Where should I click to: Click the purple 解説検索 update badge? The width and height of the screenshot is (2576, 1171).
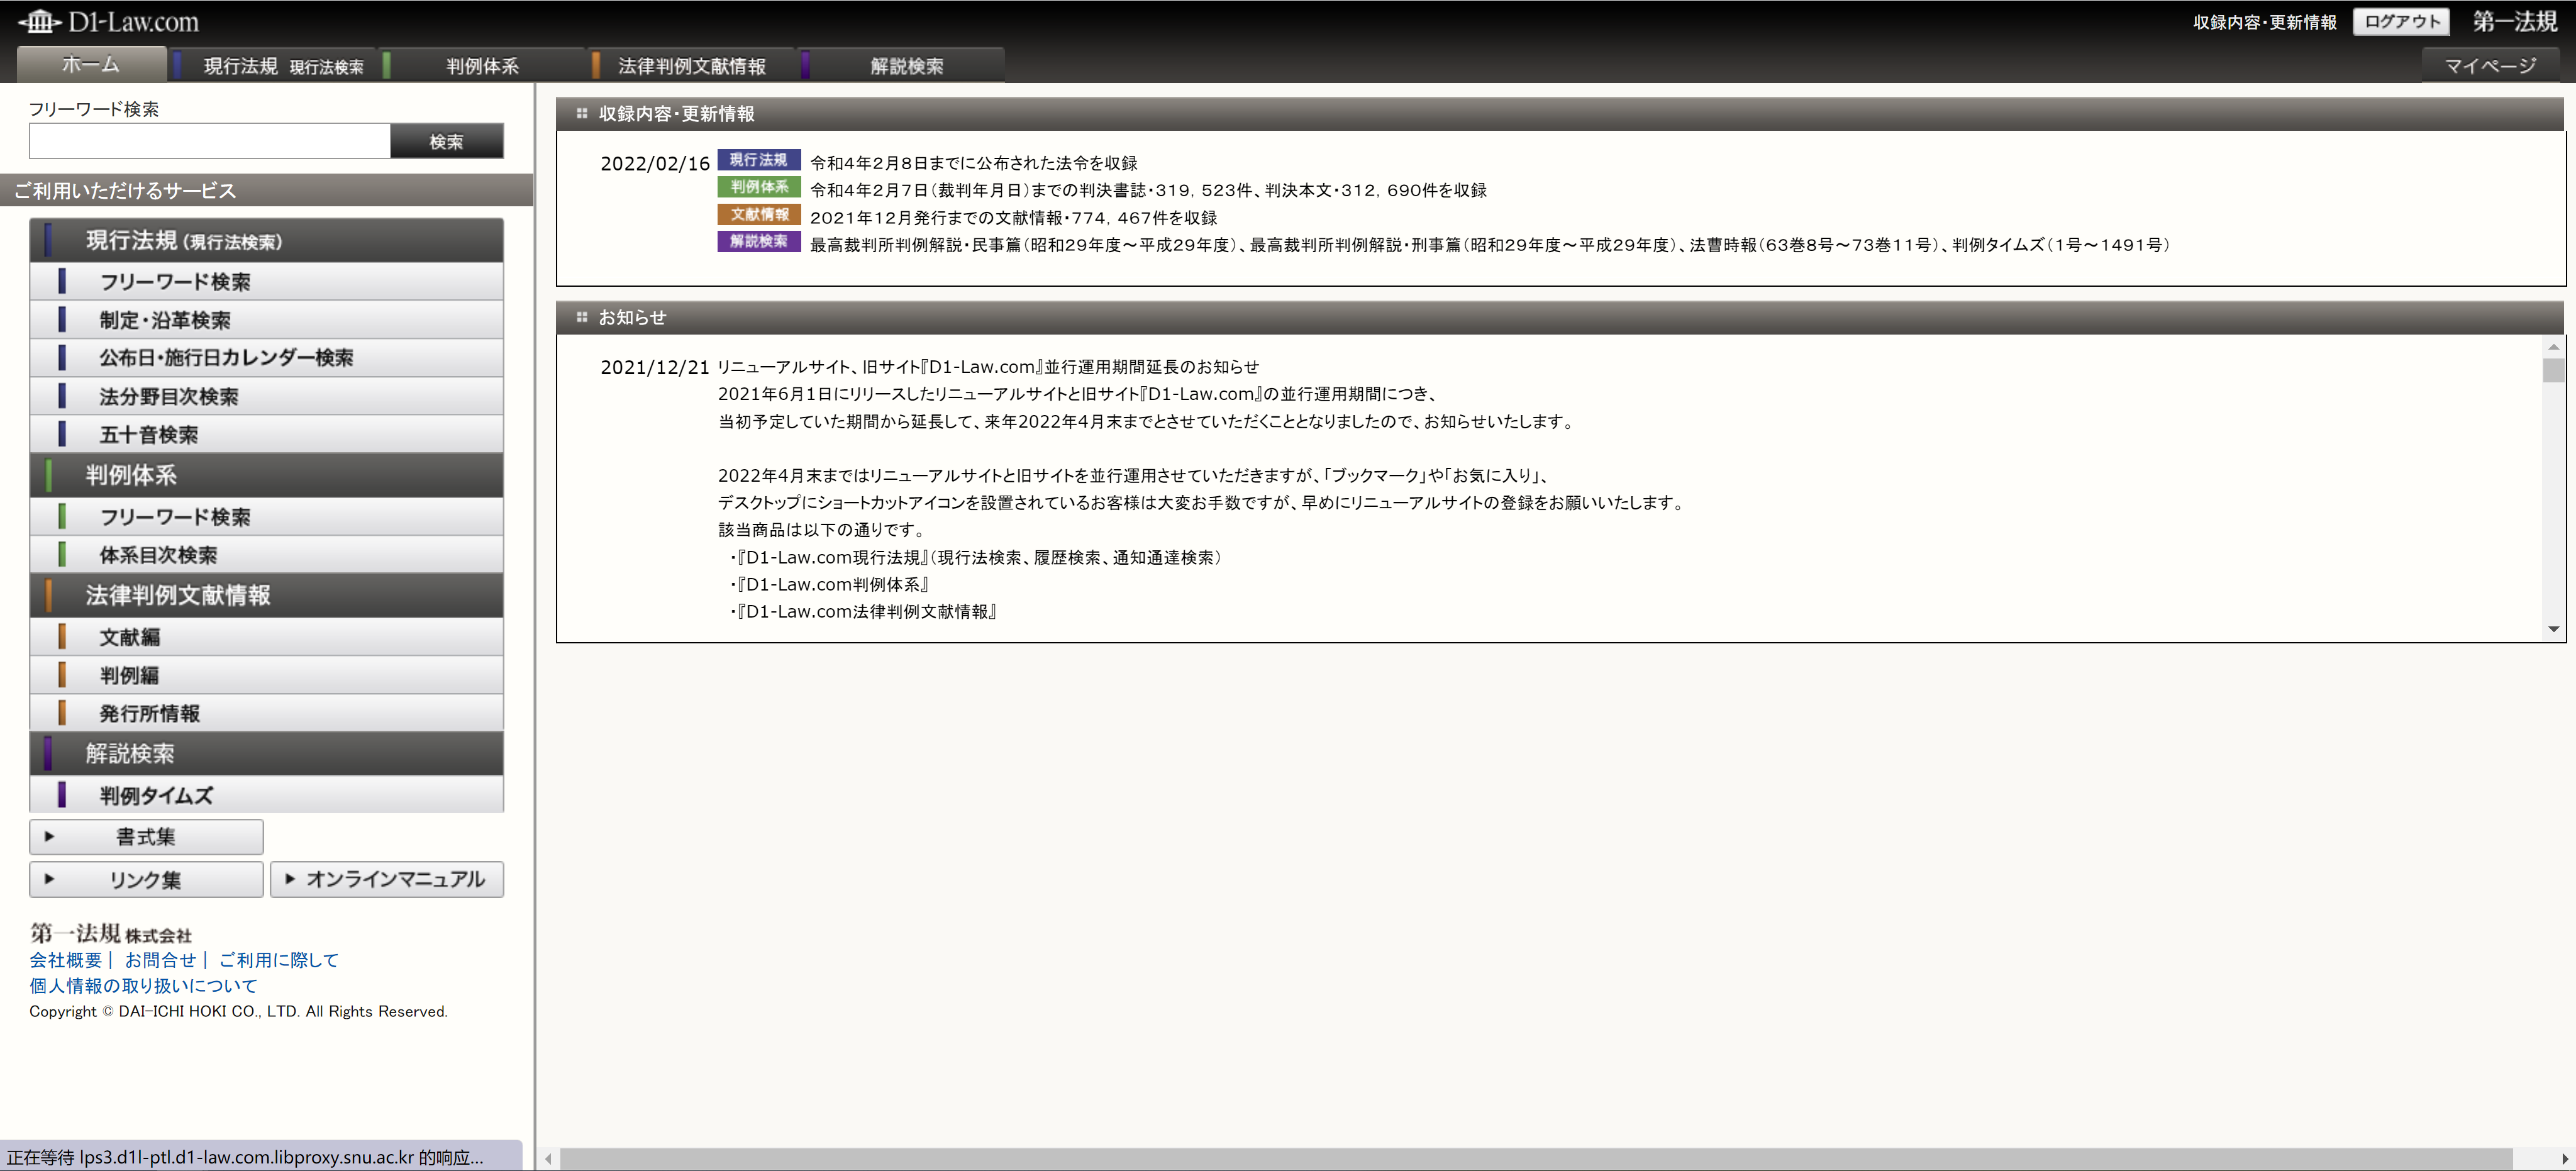tap(758, 241)
